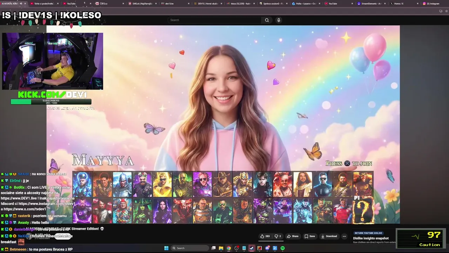Click the Mayyya character name label
The height and width of the screenshot is (253, 449).
tap(103, 160)
